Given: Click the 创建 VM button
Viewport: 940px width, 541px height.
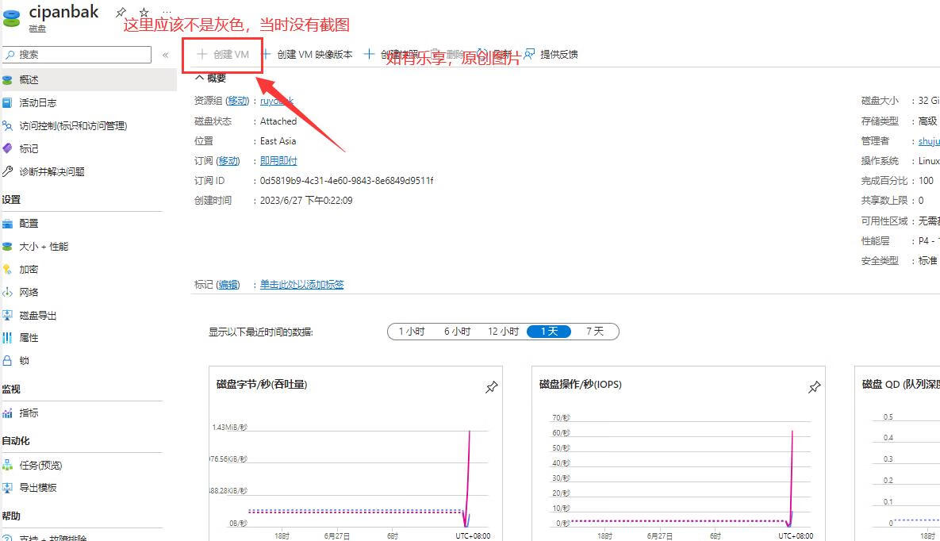Looking at the screenshot, I should (223, 55).
